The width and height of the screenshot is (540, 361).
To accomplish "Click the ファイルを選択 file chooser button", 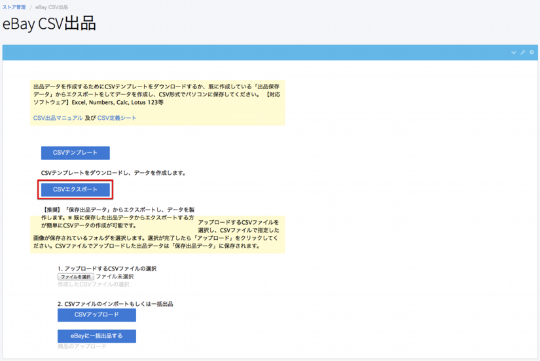I will pos(75,277).
